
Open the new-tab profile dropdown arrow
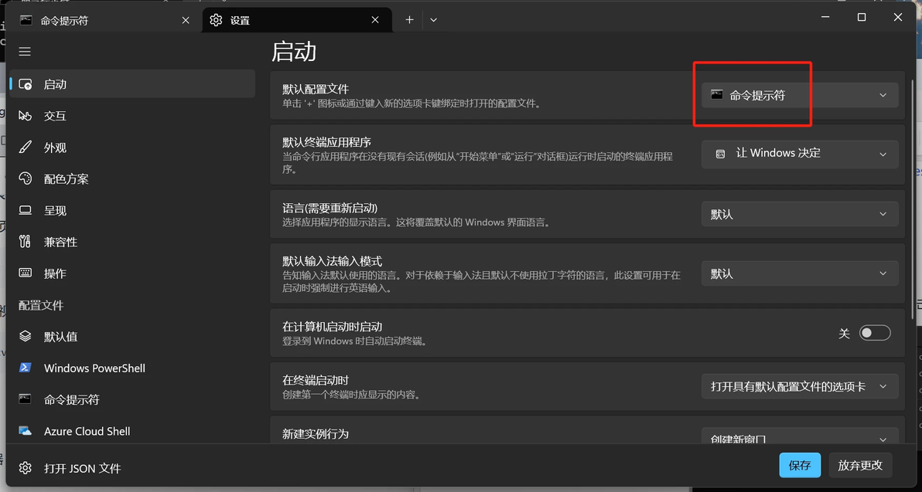point(433,20)
